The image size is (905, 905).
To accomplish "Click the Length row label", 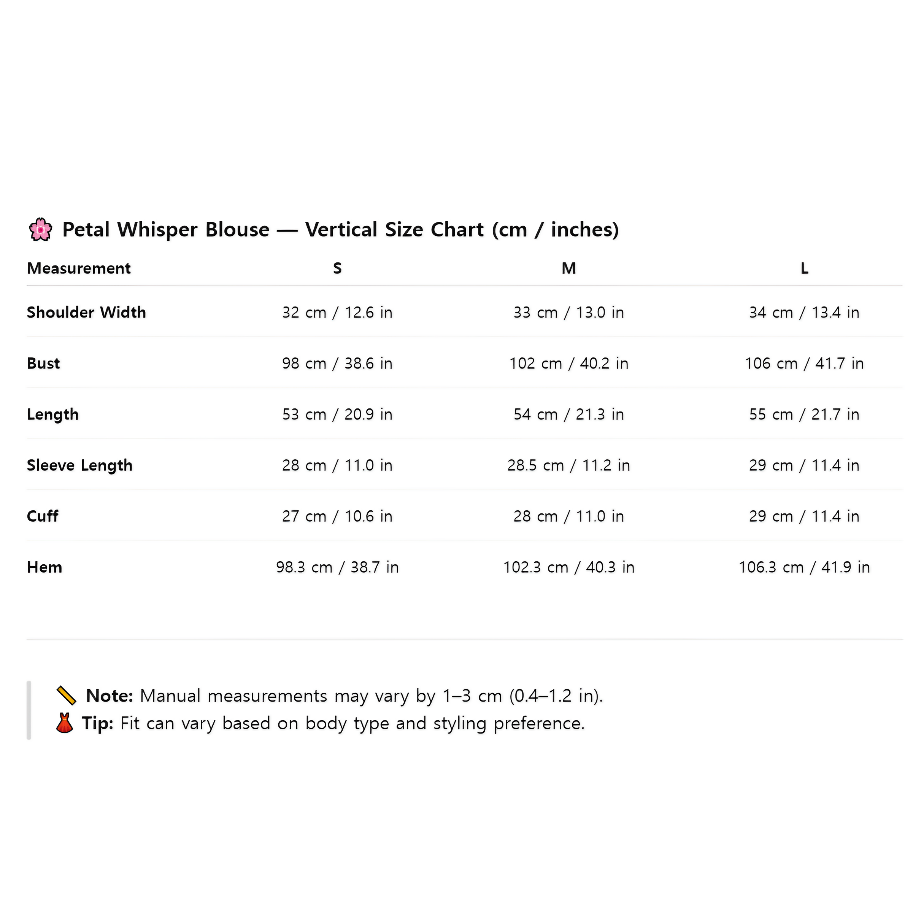I will [53, 414].
